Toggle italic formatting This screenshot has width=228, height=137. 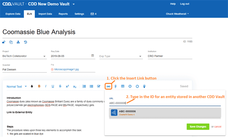tap(46, 86)
